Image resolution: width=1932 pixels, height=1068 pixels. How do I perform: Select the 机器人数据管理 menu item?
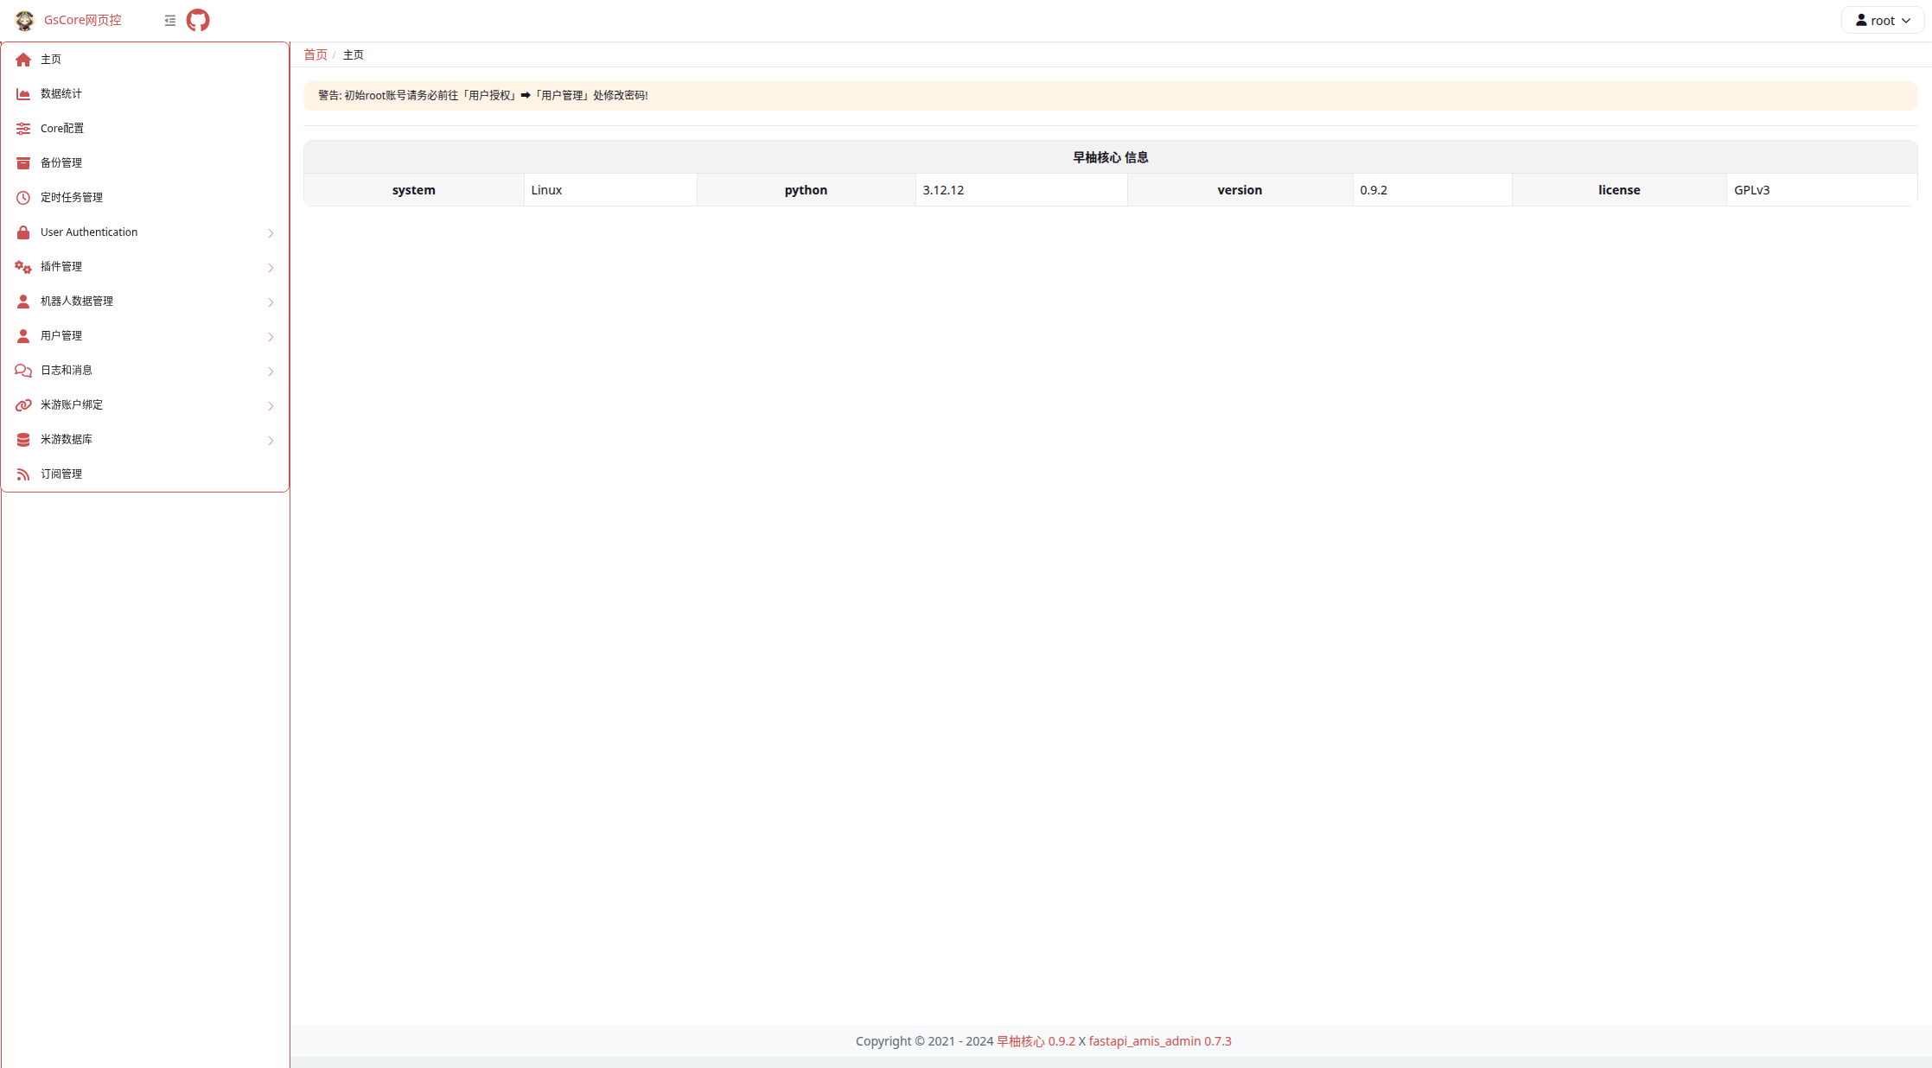(77, 302)
